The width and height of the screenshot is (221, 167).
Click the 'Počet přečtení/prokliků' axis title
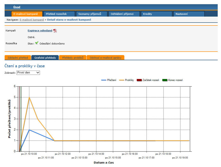[9, 119]
